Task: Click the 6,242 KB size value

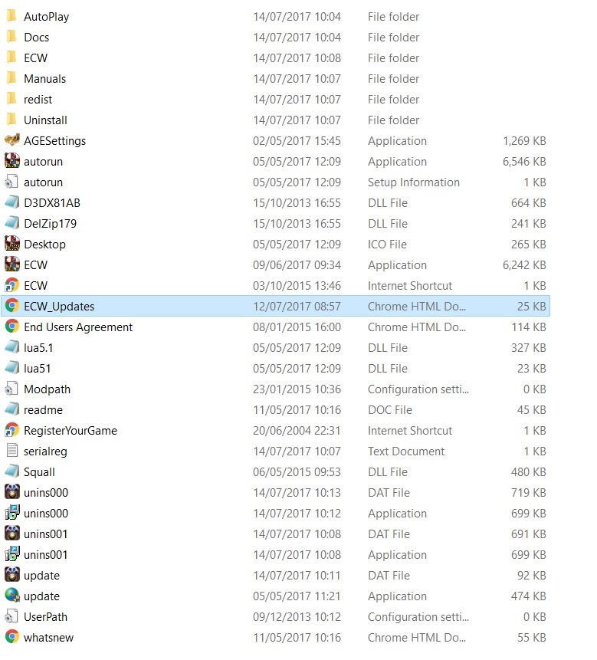Action: pyautogui.click(x=524, y=265)
